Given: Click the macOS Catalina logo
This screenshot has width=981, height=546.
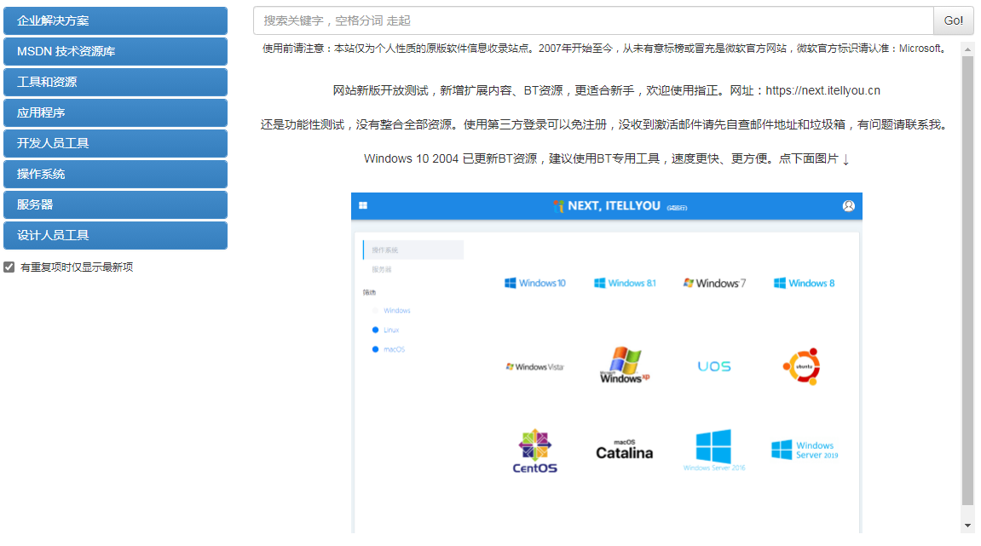Looking at the screenshot, I should [x=625, y=450].
